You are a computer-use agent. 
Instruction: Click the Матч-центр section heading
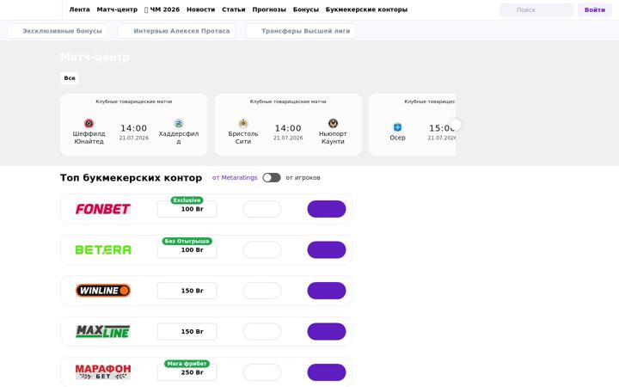coord(95,58)
